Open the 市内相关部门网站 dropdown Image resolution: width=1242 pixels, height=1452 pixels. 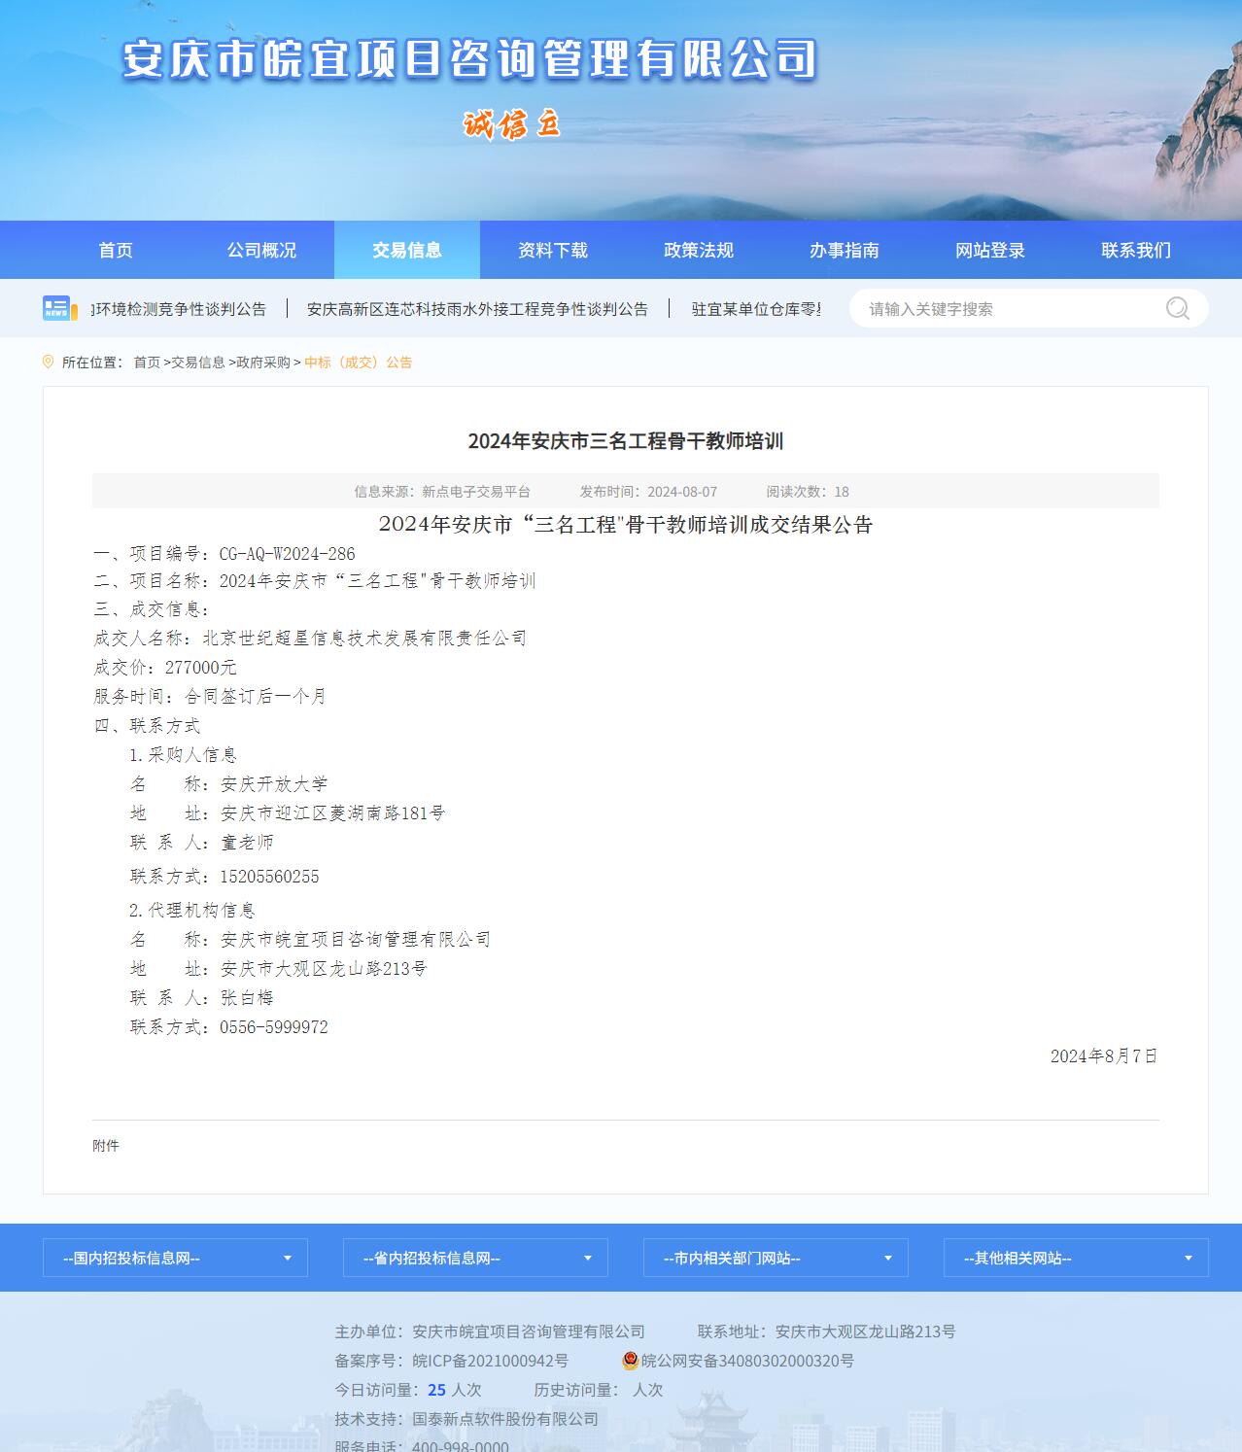(x=776, y=1258)
